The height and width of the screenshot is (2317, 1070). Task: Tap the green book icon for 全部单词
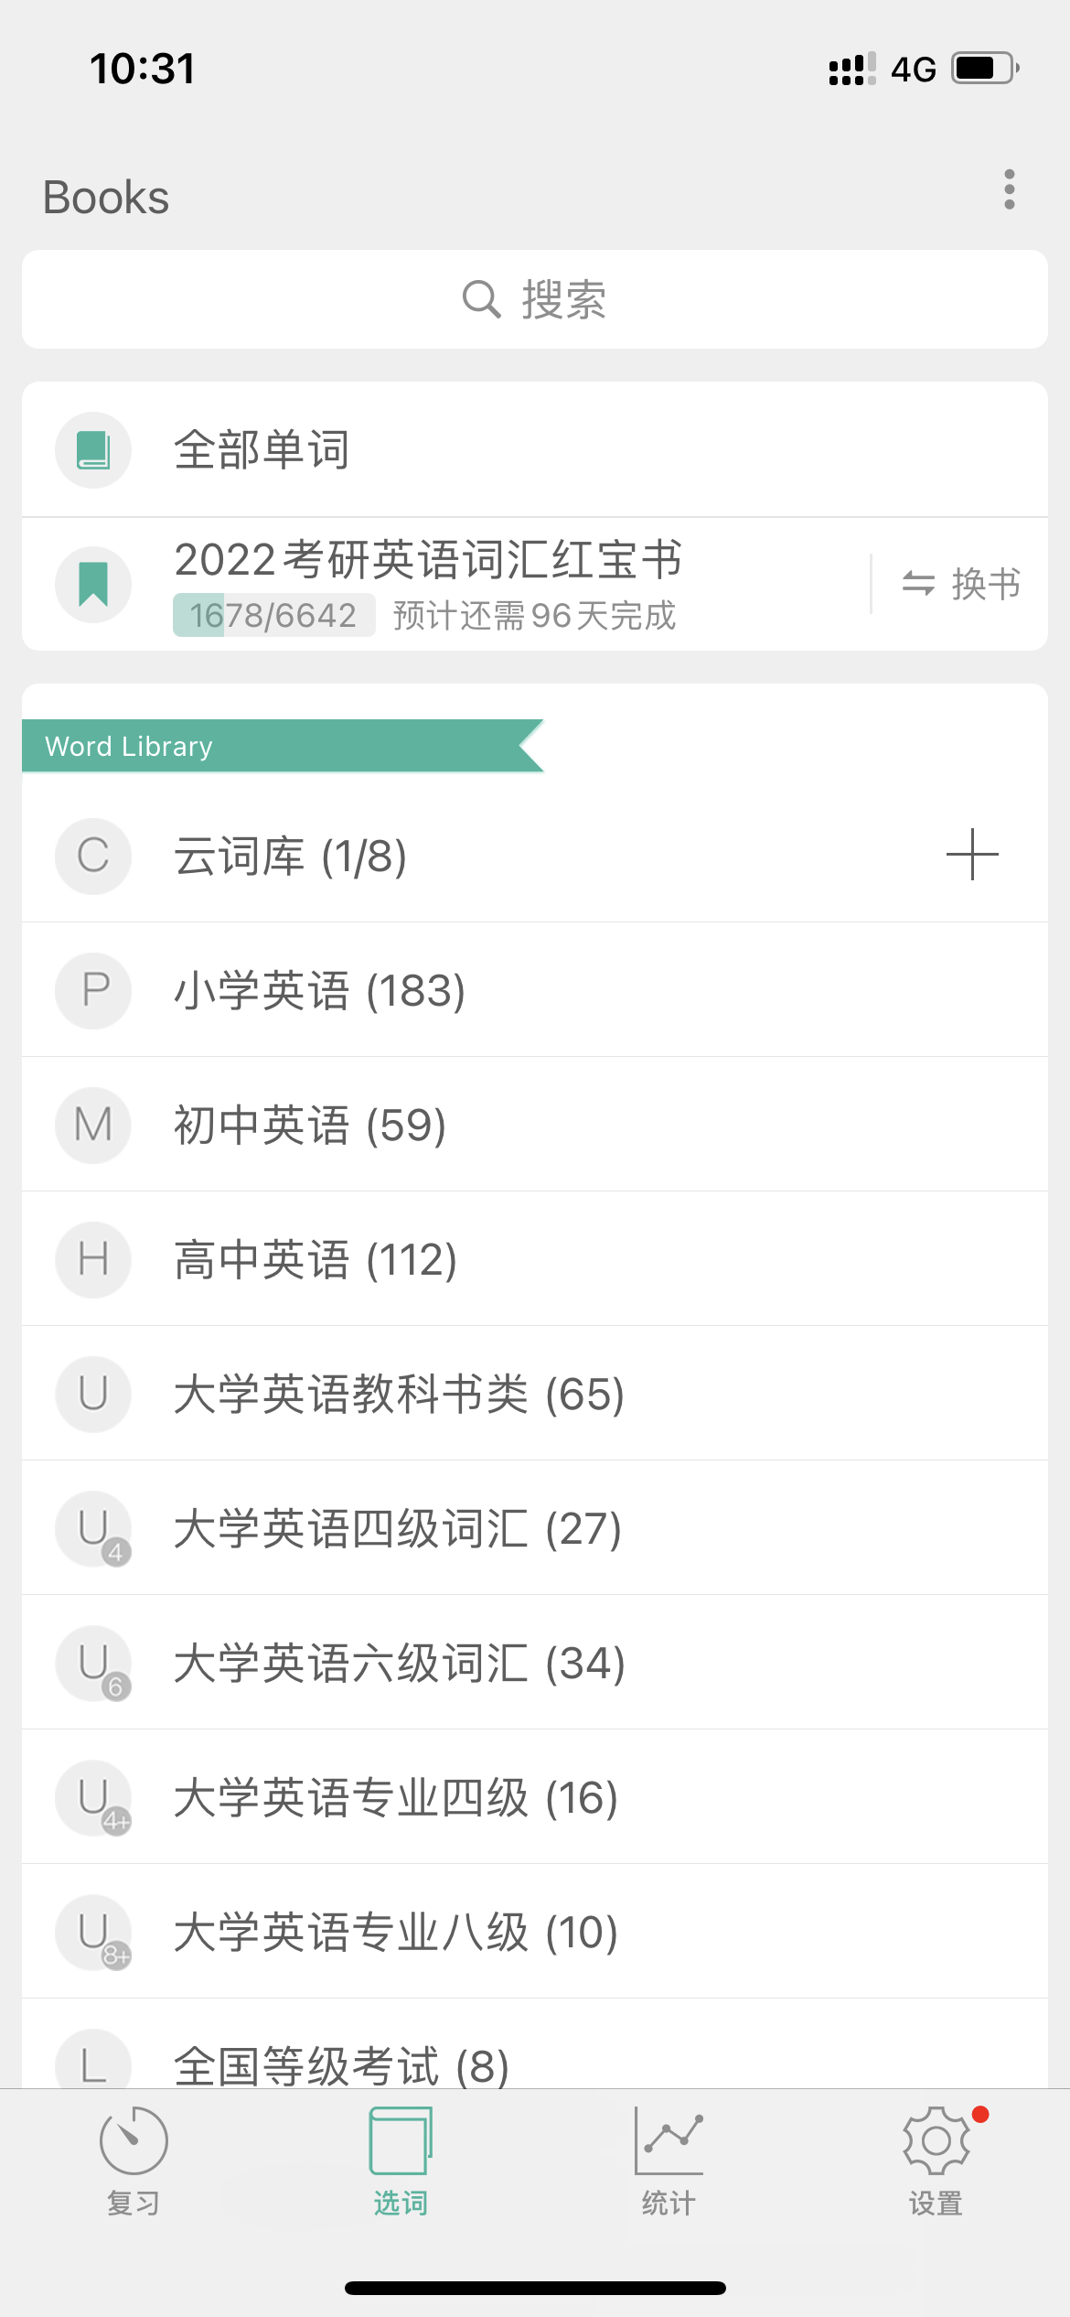click(x=93, y=450)
